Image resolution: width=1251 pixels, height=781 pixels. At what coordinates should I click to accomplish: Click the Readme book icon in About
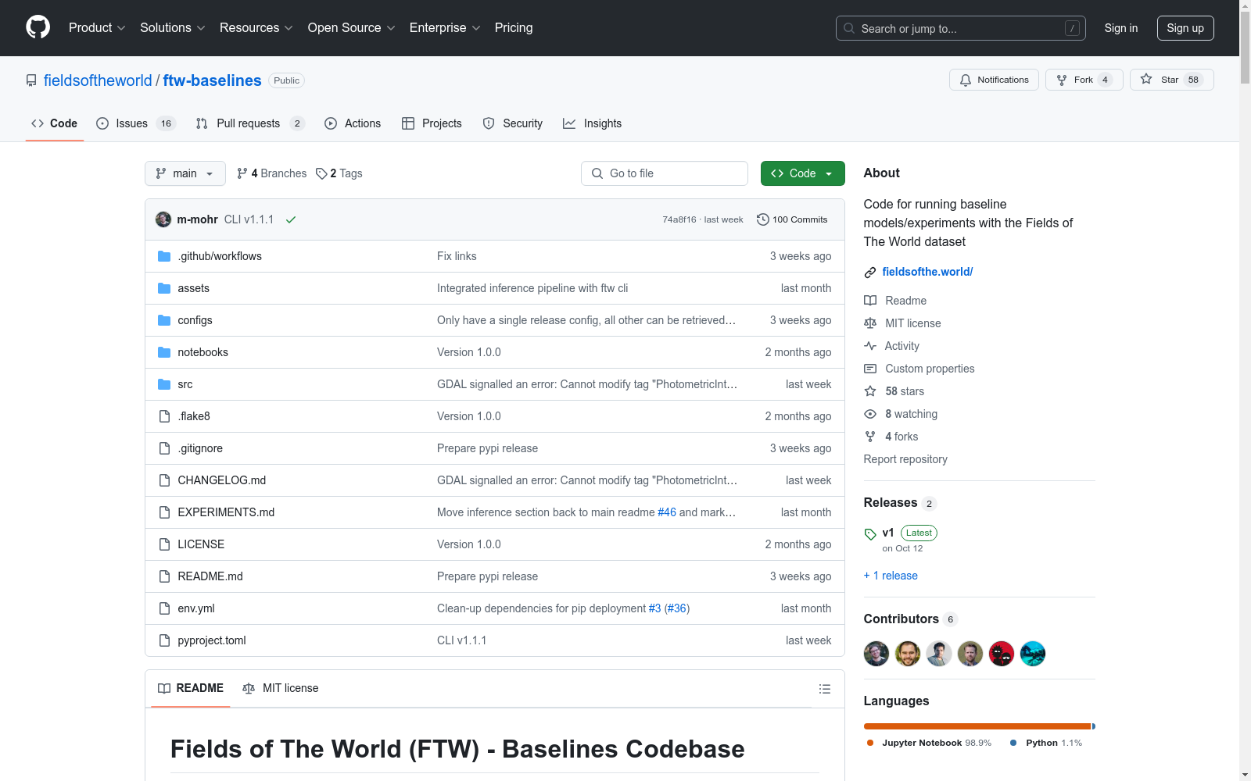coord(870,301)
